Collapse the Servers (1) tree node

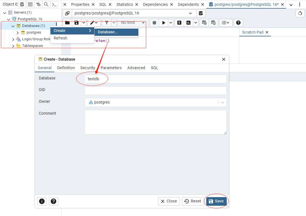(x=5, y=13)
